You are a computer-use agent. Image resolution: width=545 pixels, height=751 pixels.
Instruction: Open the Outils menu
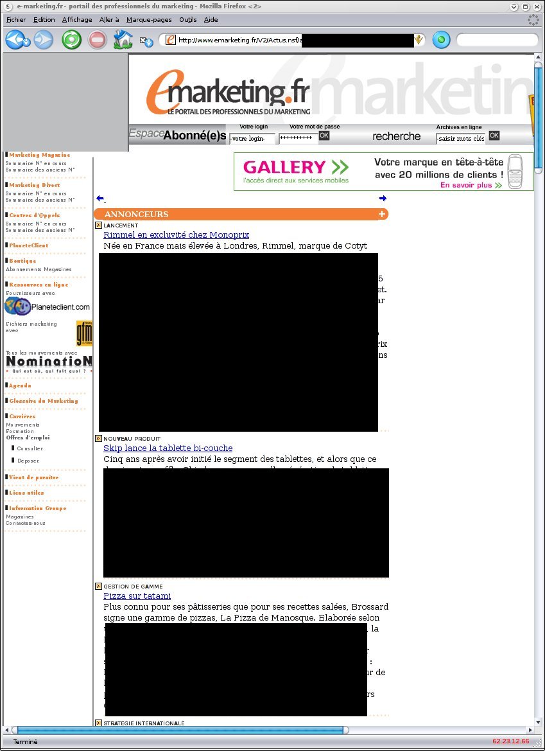pyautogui.click(x=188, y=20)
